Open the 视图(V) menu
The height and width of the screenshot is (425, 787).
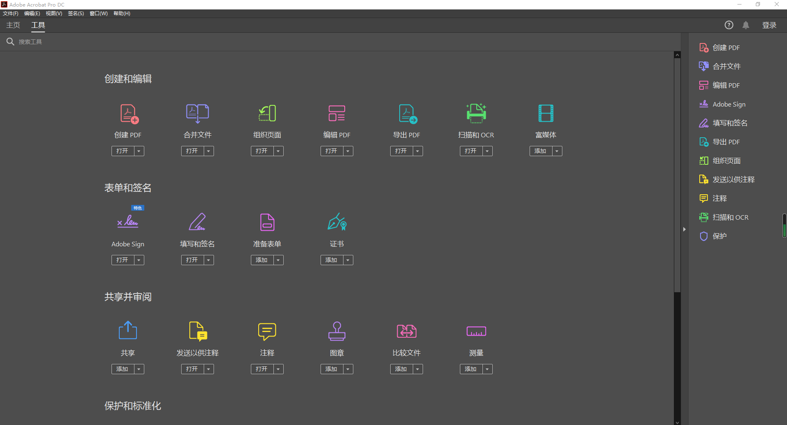[x=54, y=14]
